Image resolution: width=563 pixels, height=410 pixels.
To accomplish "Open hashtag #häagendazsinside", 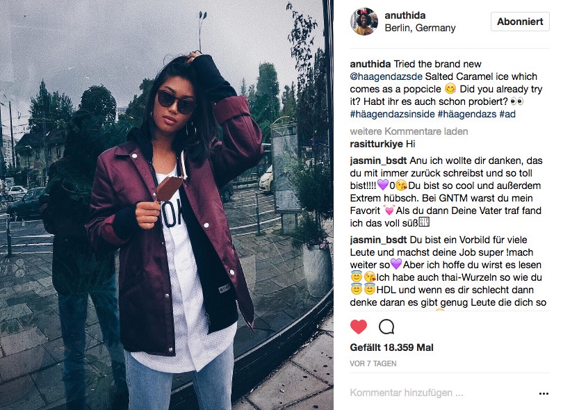I will (x=392, y=114).
